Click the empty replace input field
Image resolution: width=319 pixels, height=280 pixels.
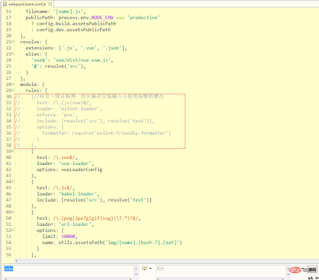pos(221,271)
